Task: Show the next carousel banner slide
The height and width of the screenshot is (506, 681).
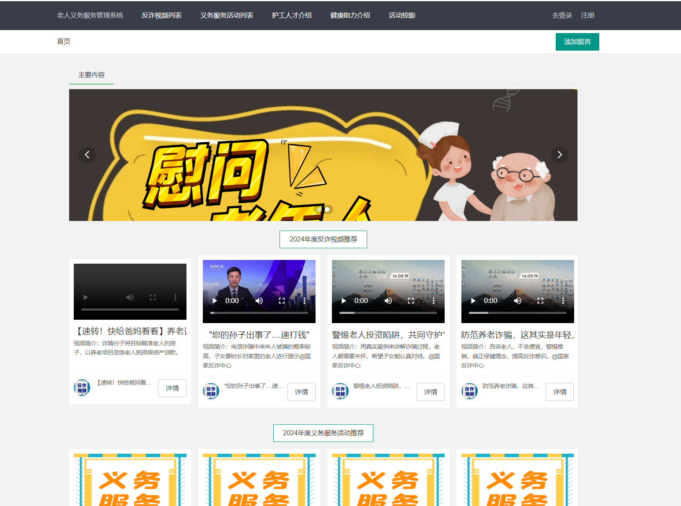Action: [x=559, y=155]
